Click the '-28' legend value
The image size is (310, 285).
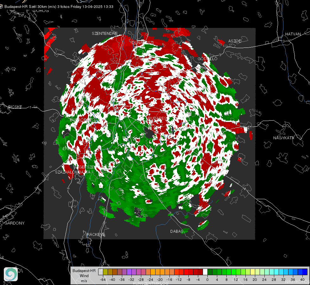141,280
